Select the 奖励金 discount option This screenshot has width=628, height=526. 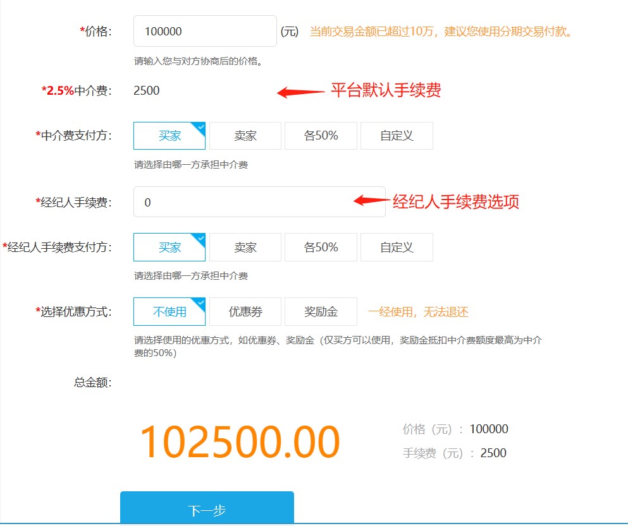click(321, 312)
